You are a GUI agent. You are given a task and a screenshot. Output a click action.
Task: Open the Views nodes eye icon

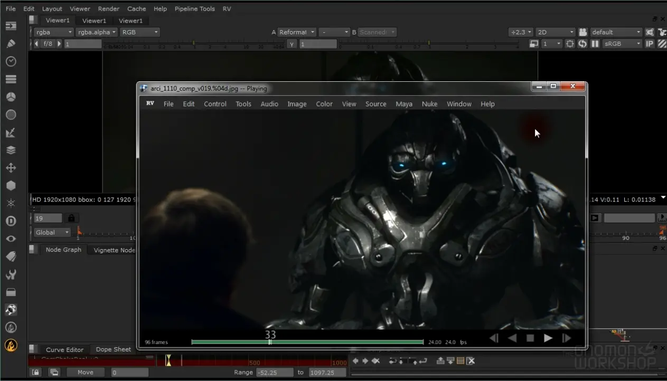point(11,239)
